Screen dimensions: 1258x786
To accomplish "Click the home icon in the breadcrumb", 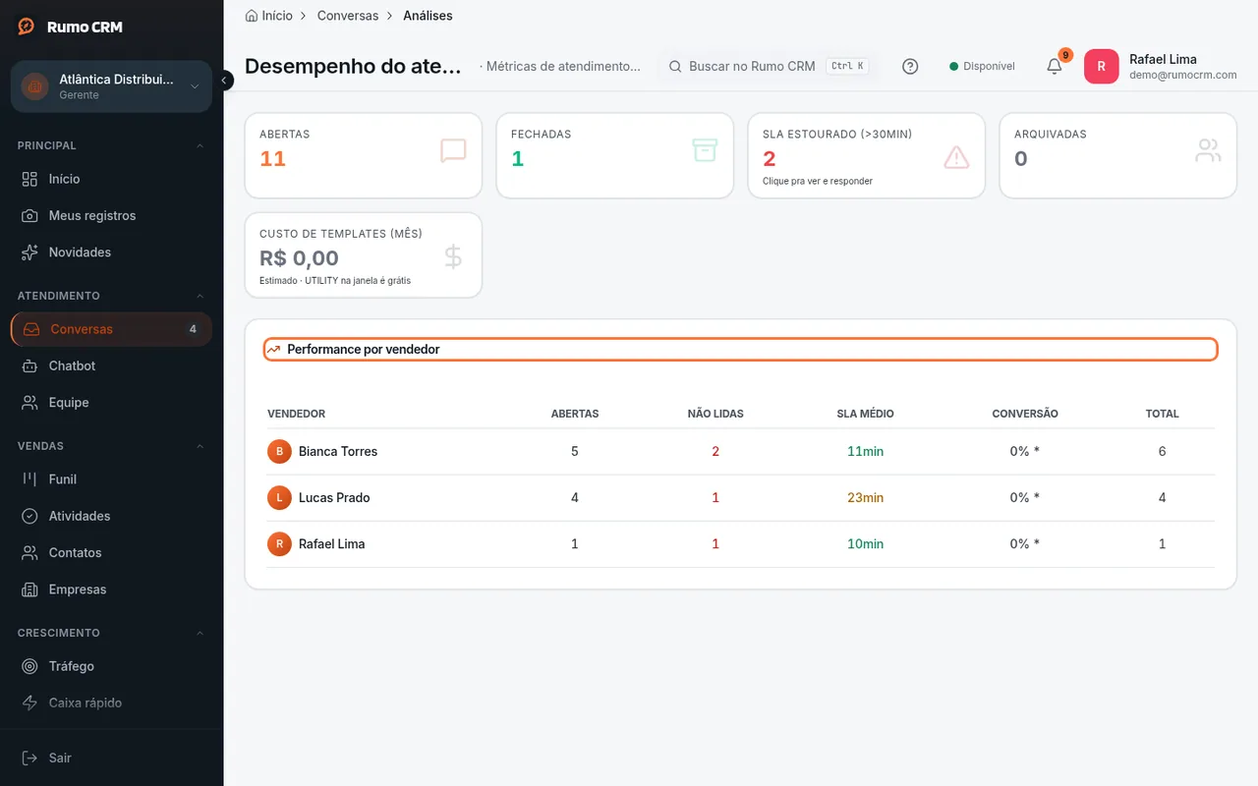I will (252, 16).
